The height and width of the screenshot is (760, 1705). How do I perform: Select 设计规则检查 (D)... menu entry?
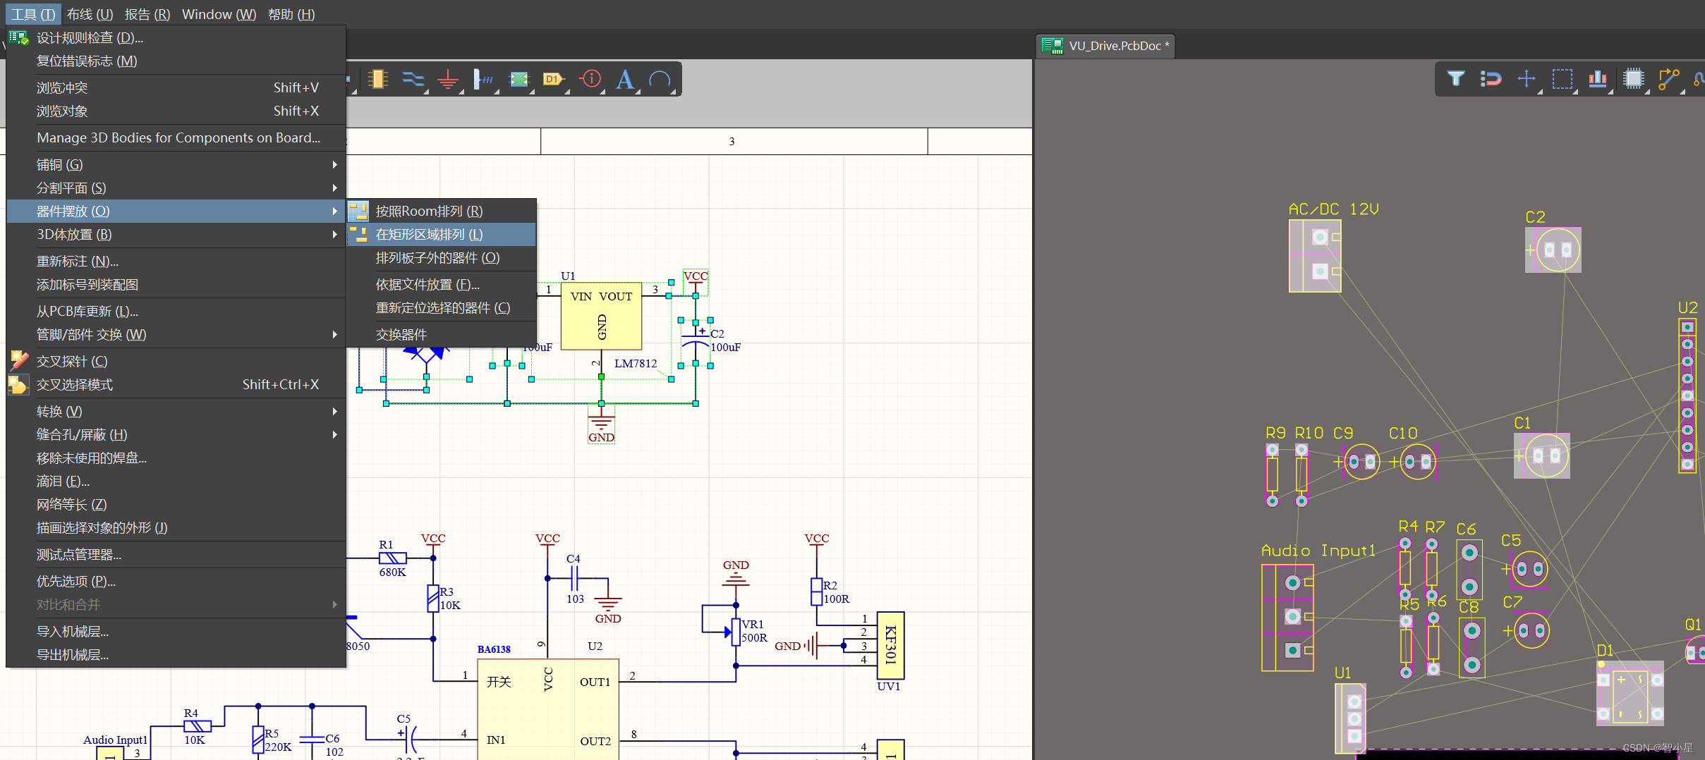(176, 37)
